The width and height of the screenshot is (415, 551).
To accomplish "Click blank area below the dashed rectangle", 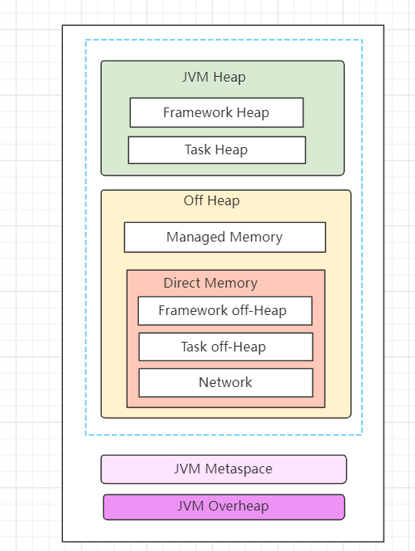I will tap(224, 445).
